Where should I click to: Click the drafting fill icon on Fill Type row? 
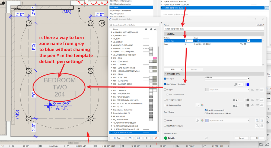pos(262,90)
